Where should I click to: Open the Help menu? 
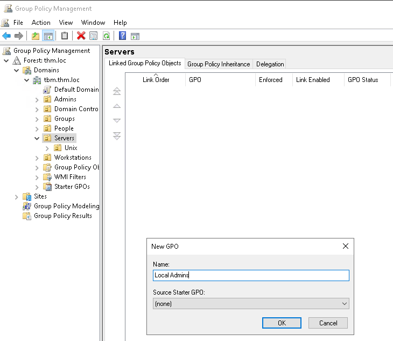coord(120,23)
